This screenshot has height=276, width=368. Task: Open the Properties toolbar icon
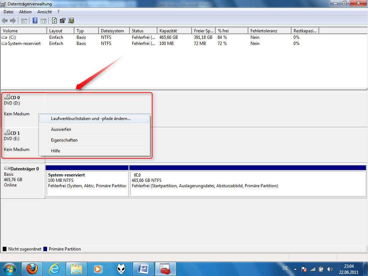click(x=63, y=20)
